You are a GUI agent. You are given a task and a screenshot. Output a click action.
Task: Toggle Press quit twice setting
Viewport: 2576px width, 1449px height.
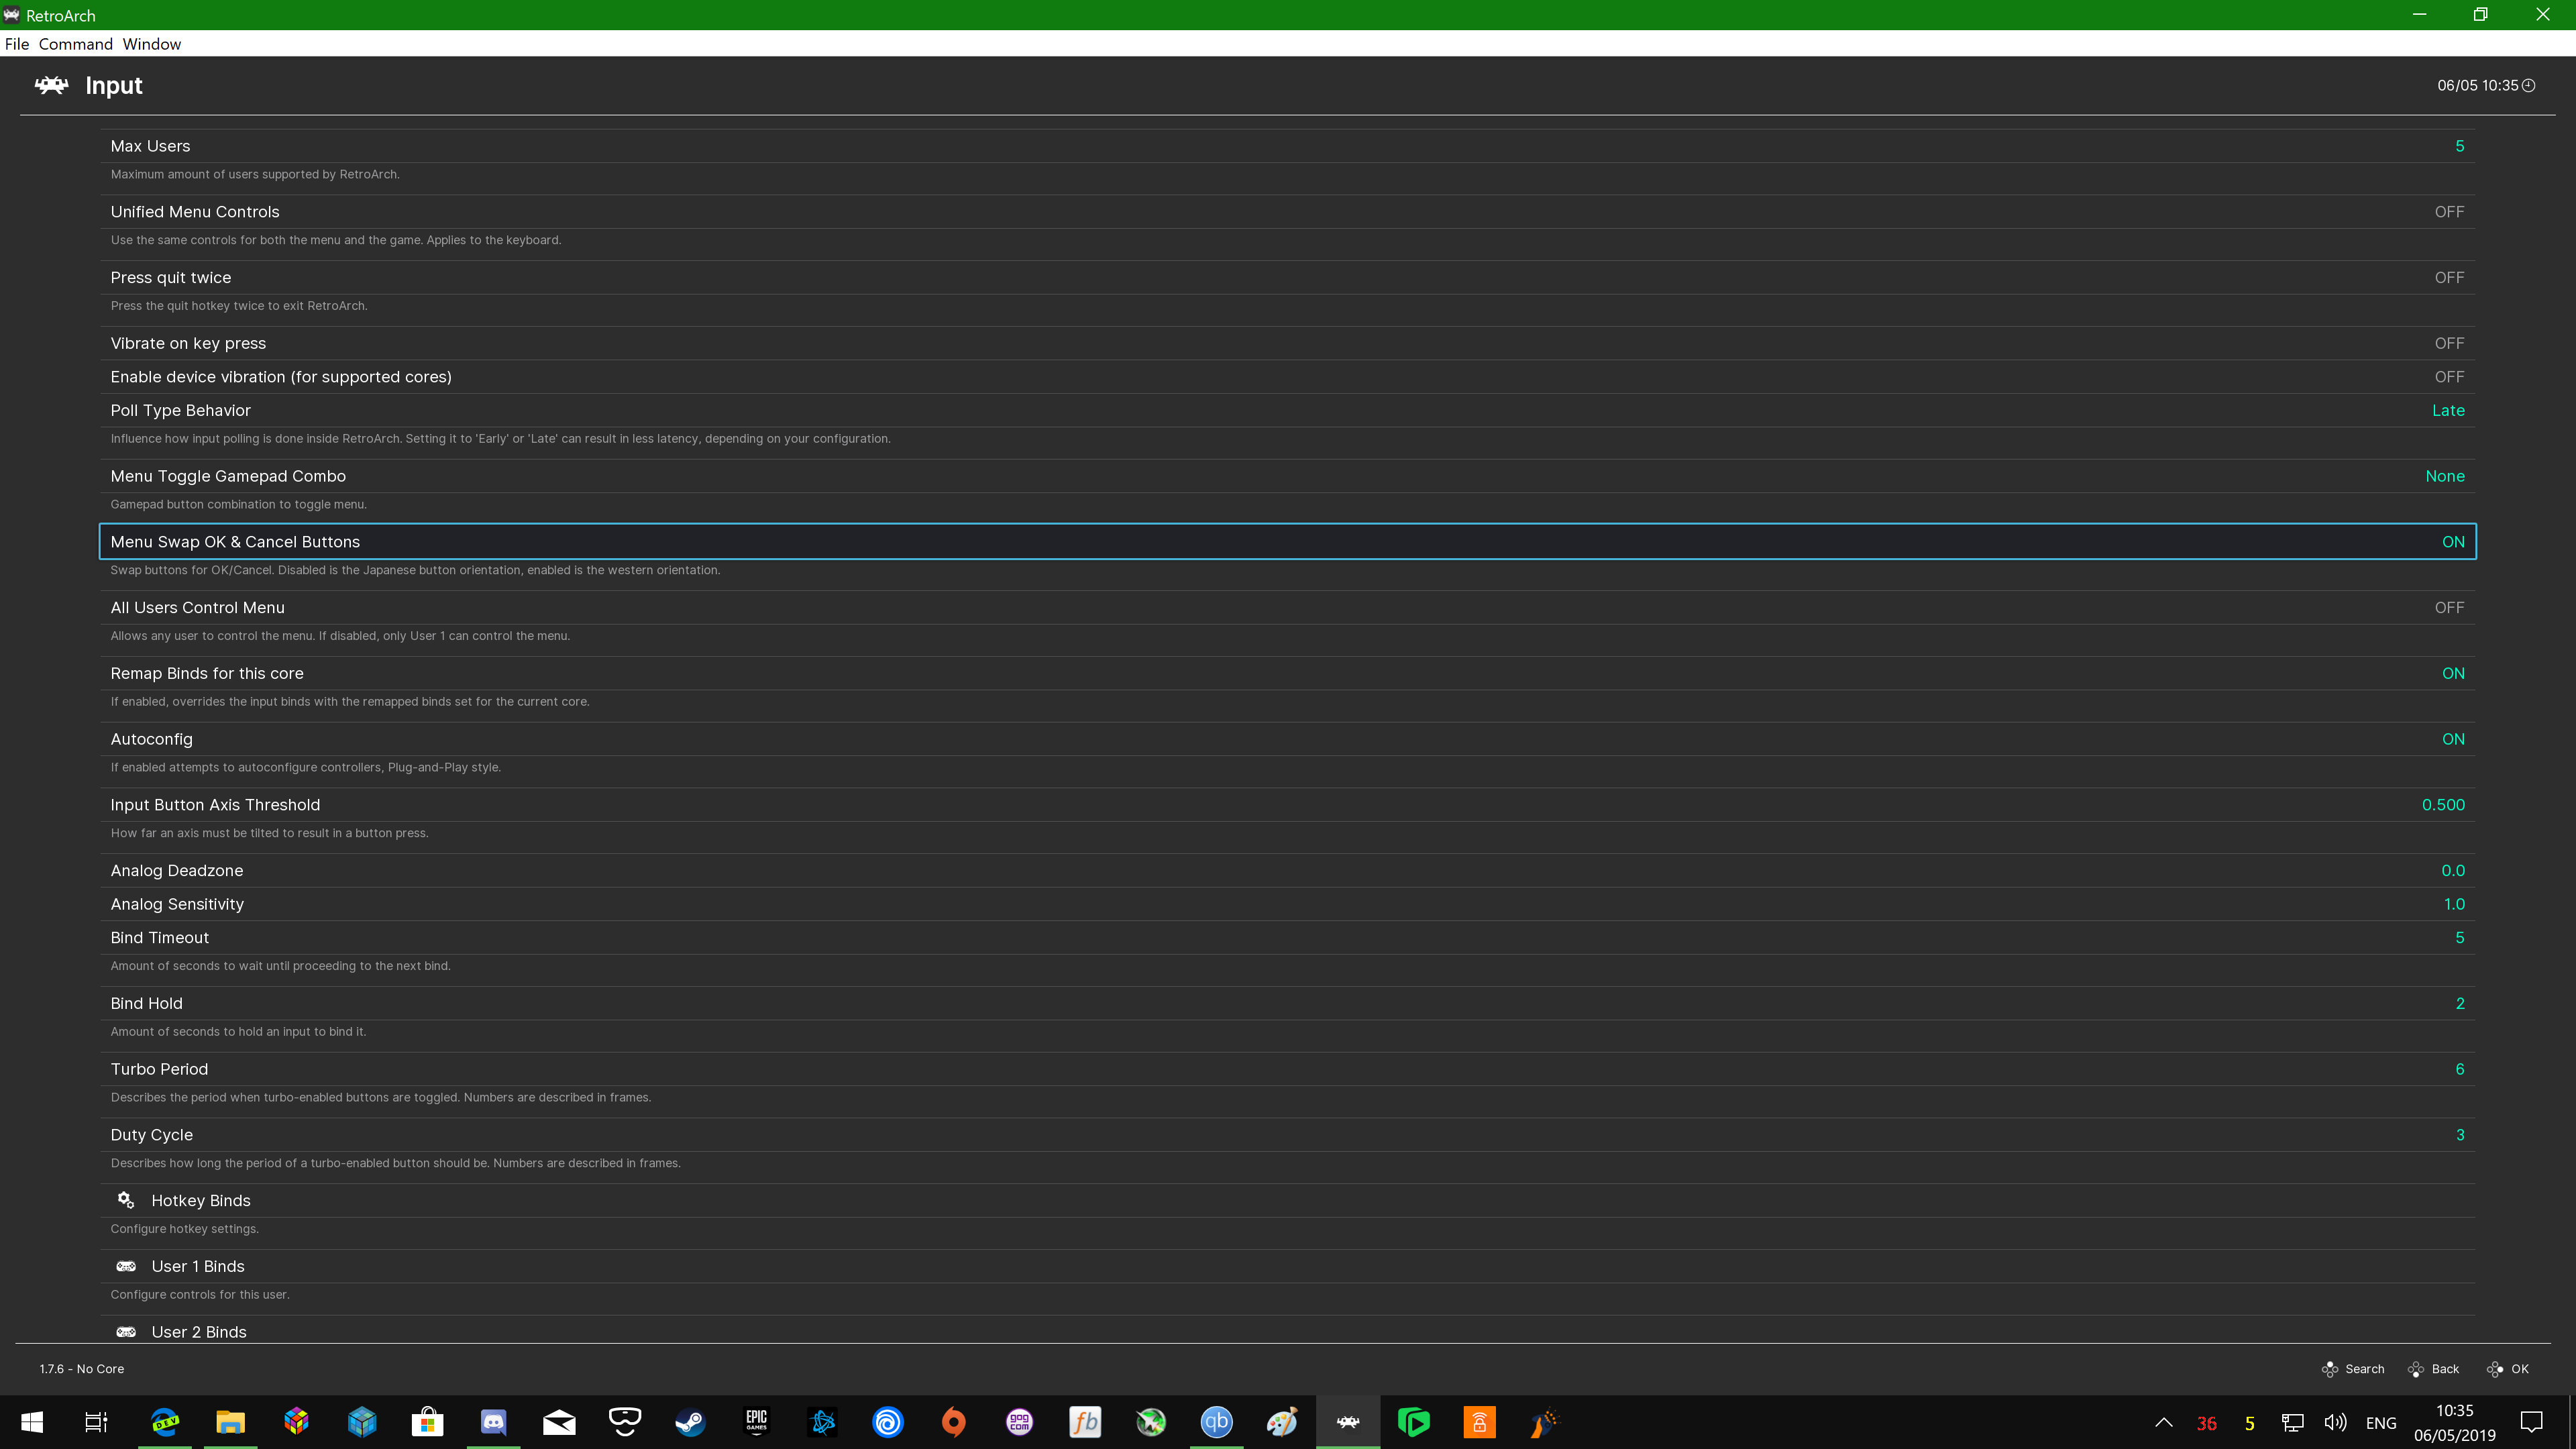click(x=1287, y=278)
